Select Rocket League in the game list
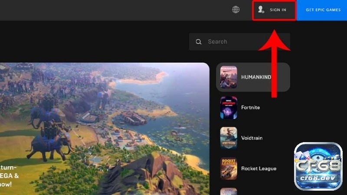Image resolution: width=347 pixels, height=195 pixels. point(253,169)
